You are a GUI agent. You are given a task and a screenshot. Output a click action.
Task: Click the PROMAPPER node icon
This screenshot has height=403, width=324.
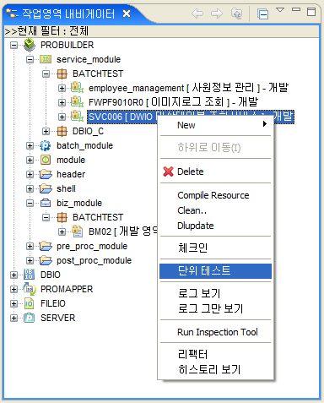click(30, 289)
